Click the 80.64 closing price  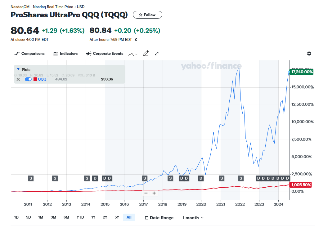click(25, 31)
